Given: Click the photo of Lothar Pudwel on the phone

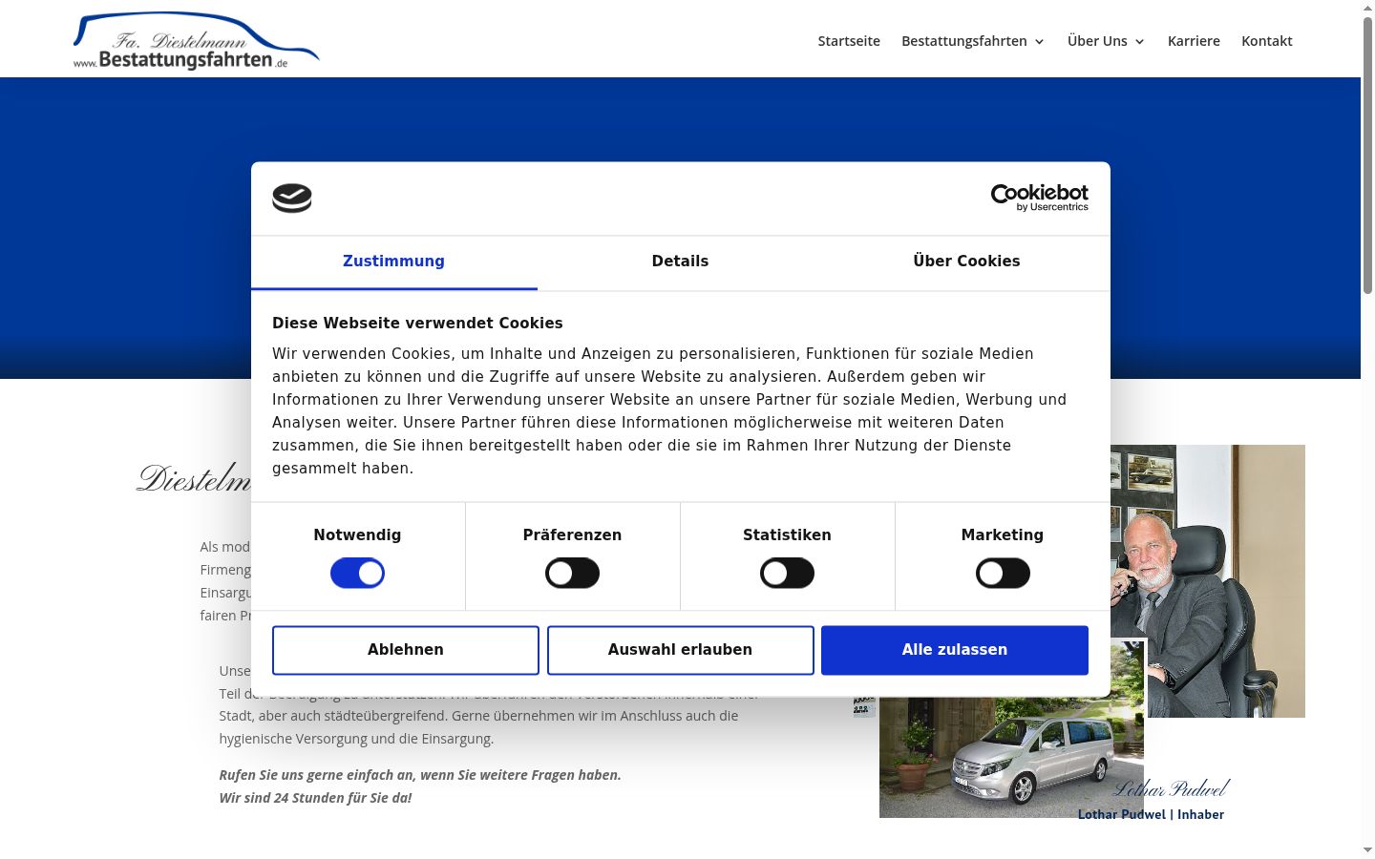Looking at the screenshot, I should tap(1208, 580).
